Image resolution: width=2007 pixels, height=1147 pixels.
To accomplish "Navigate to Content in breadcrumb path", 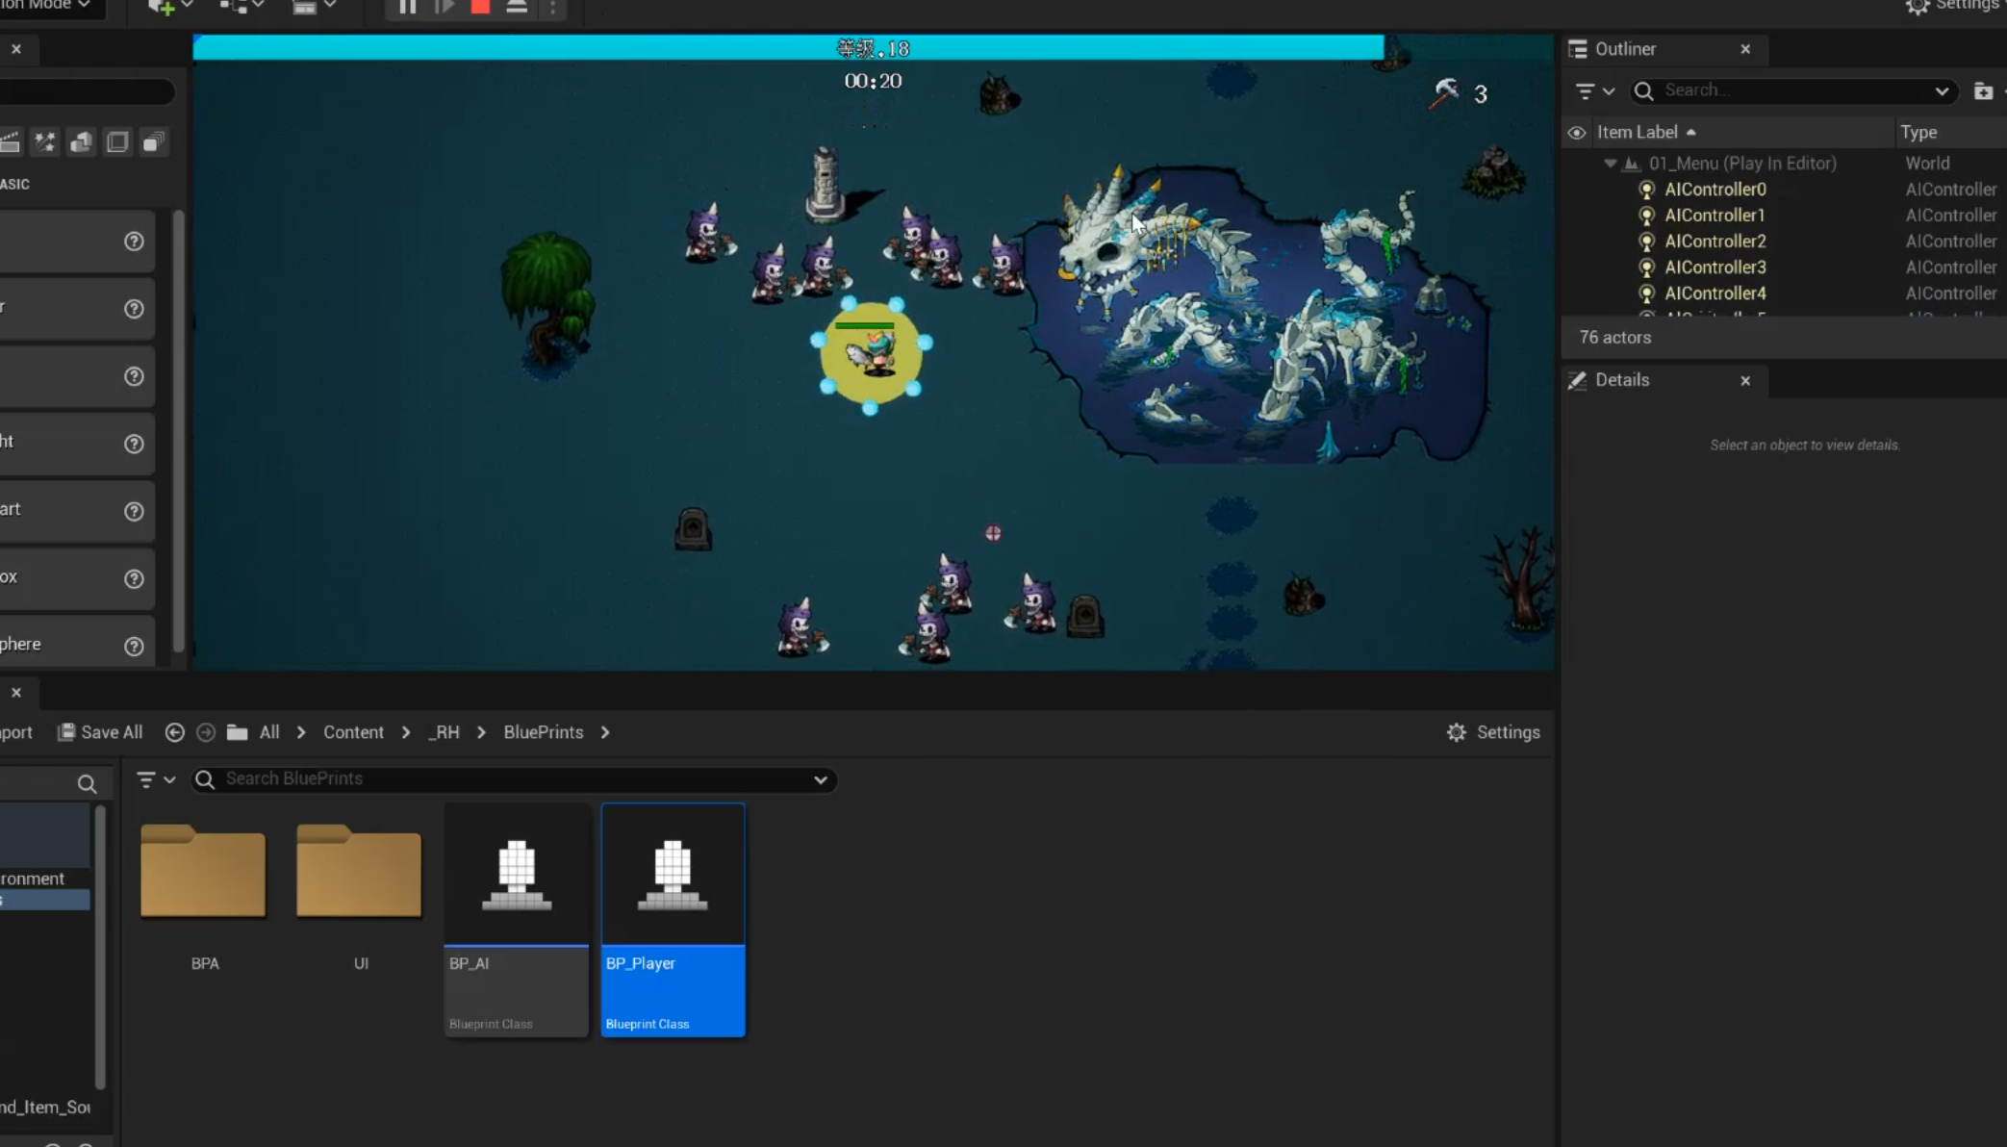I will coord(353,732).
